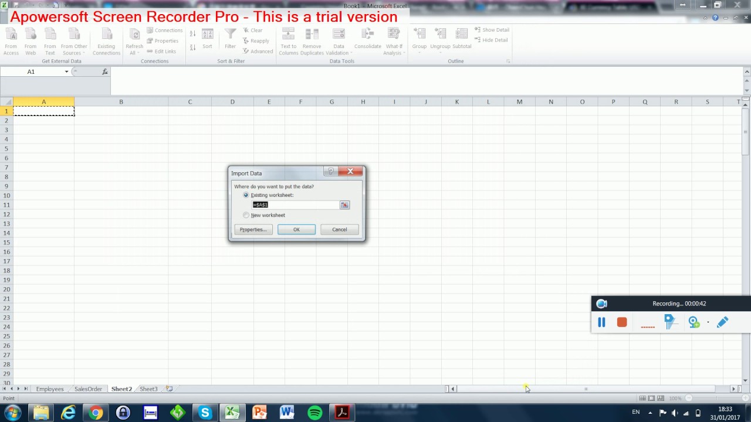Open Skype from the taskbar
Screen dimensions: 751x422
pyautogui.click(x=205, y=413)
